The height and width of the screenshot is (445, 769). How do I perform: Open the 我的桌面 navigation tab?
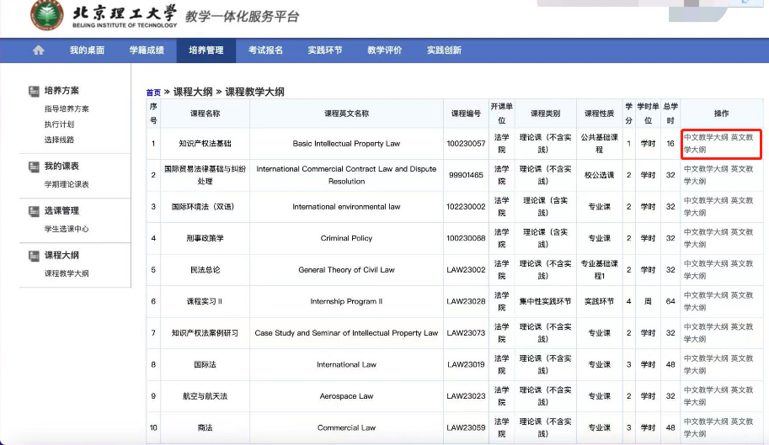click(x=87, y=50)
